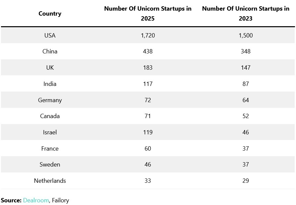Select the France country cell

click(50, 149)
